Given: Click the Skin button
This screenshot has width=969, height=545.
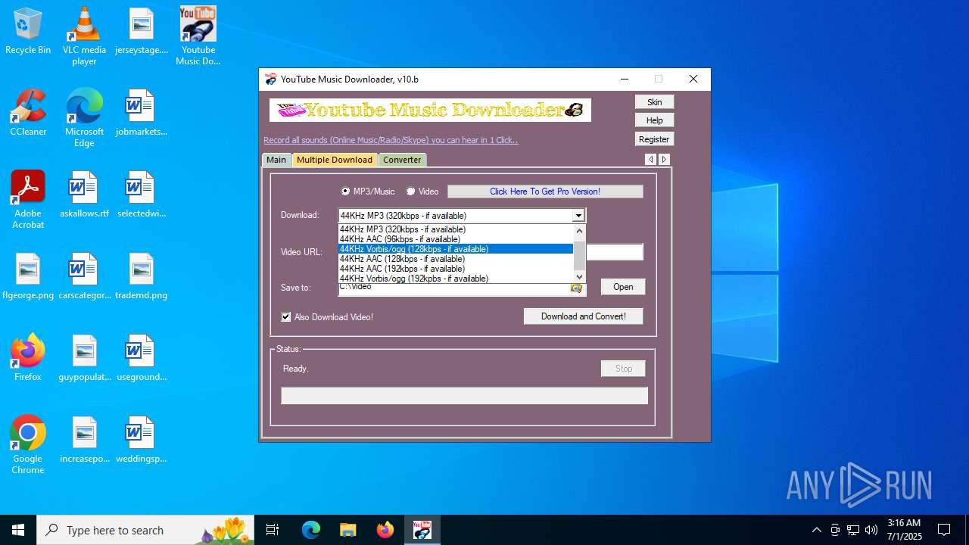Looking at the screenshot, I should (654, 102).
